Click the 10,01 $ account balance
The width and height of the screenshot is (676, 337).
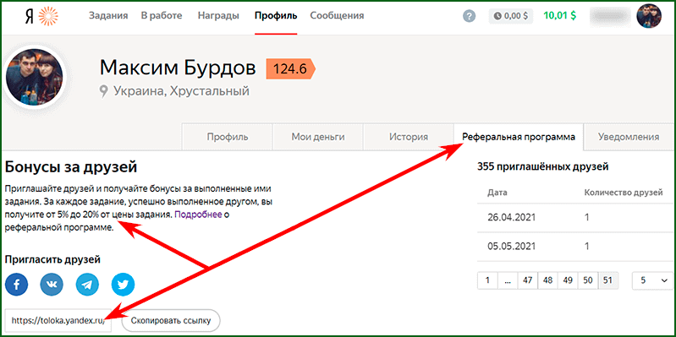coord(560,16)
